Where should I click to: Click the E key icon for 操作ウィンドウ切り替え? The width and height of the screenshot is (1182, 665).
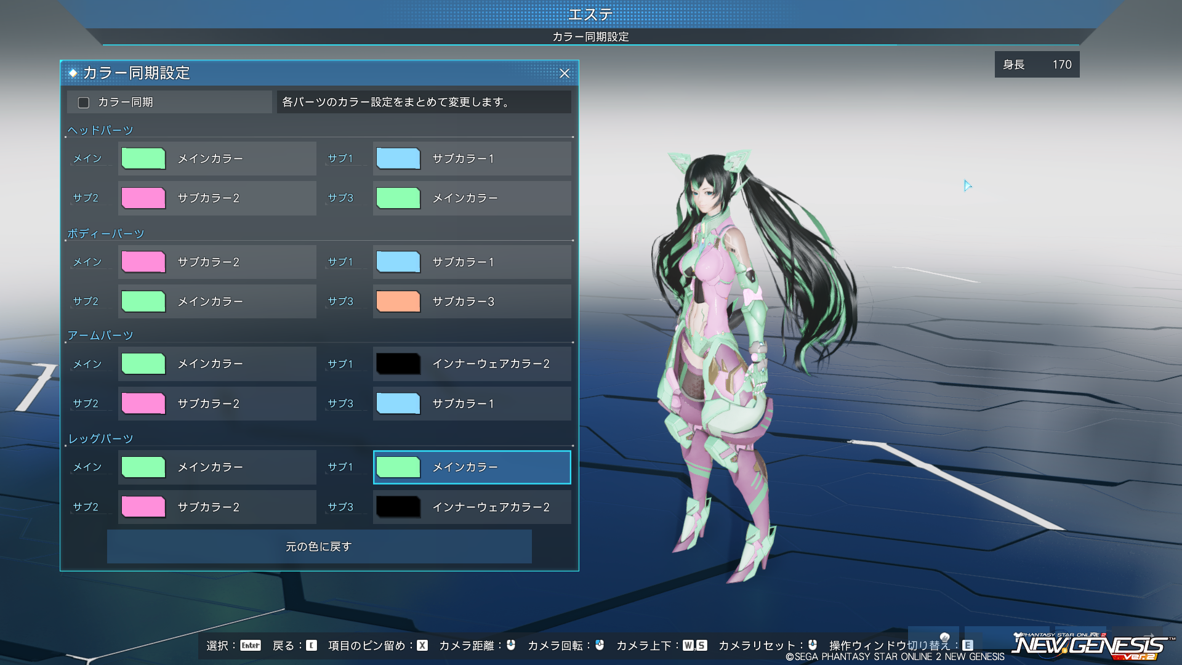click(968, 645)
